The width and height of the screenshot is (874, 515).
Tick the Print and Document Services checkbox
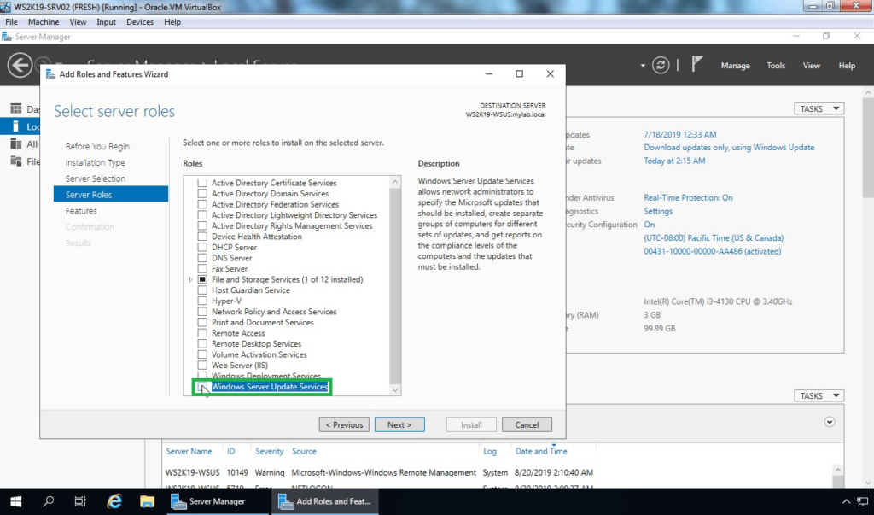[x=202, y=323]
